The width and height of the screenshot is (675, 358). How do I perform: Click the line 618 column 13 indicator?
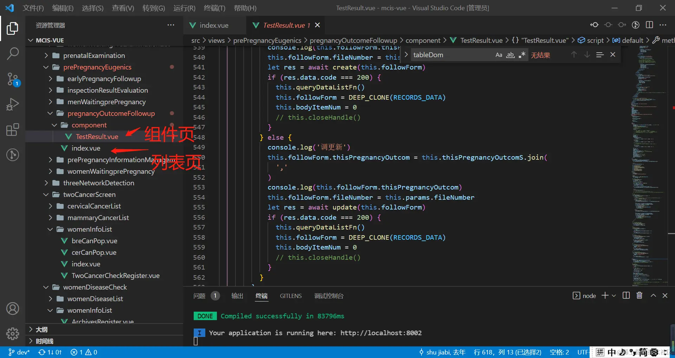[507, 352]
